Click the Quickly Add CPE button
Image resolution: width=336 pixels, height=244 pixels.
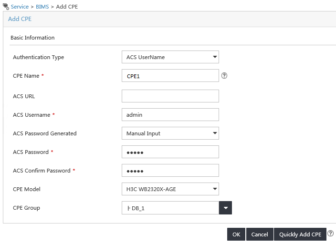coord(300,234)
